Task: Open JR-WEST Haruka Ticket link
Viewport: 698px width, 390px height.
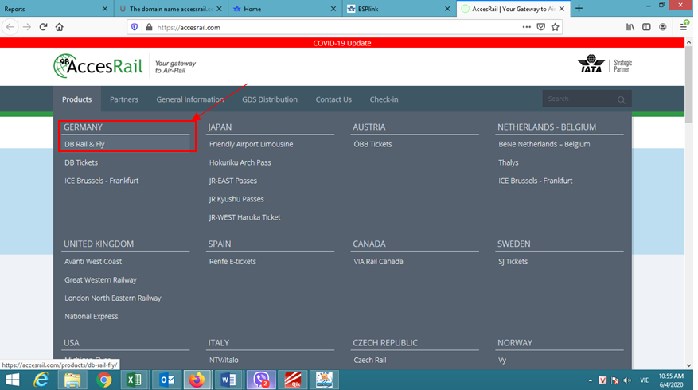Action: (x=245, y=217)
